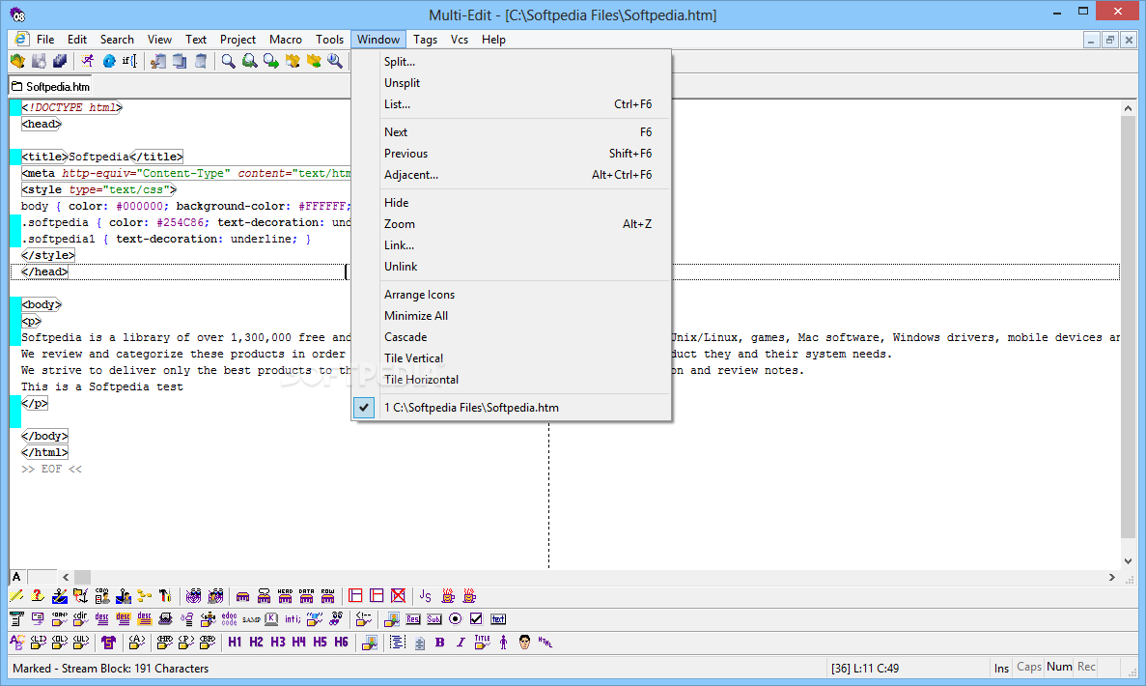Click the checkbox form element icon
Viewport: 1146px width, 686px height.
click(476, 619)
